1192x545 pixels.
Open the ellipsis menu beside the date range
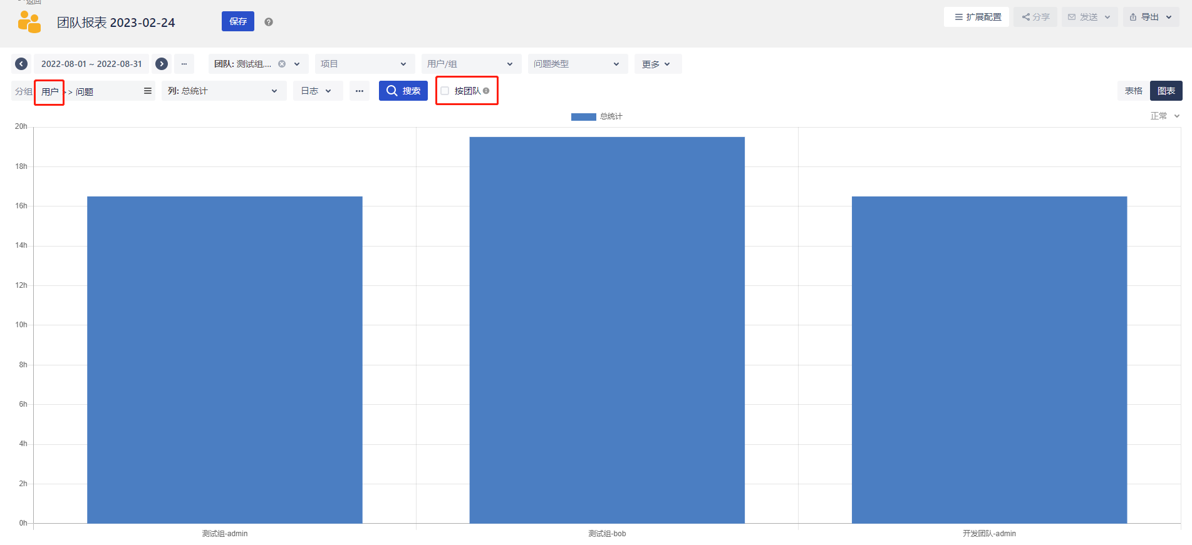(184, 64)
